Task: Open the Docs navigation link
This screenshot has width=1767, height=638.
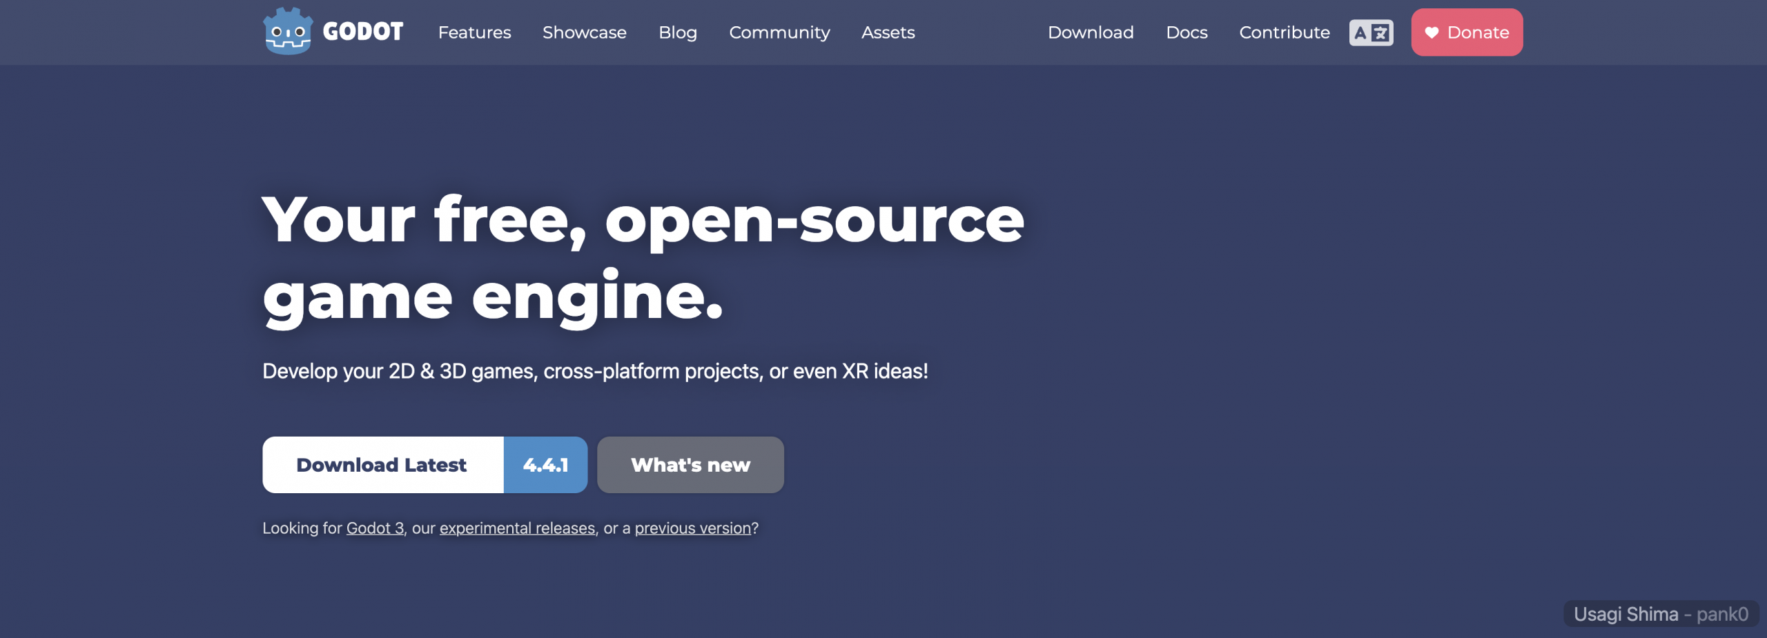Action: [1187, 32]
